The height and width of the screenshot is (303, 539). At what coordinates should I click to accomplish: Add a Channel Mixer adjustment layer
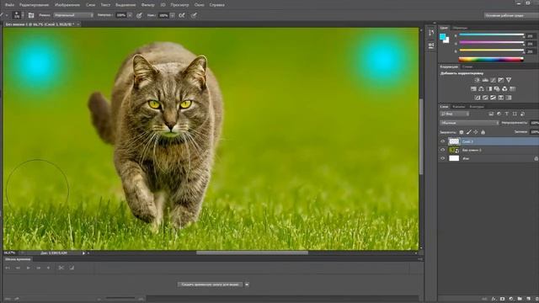point(504,89)
